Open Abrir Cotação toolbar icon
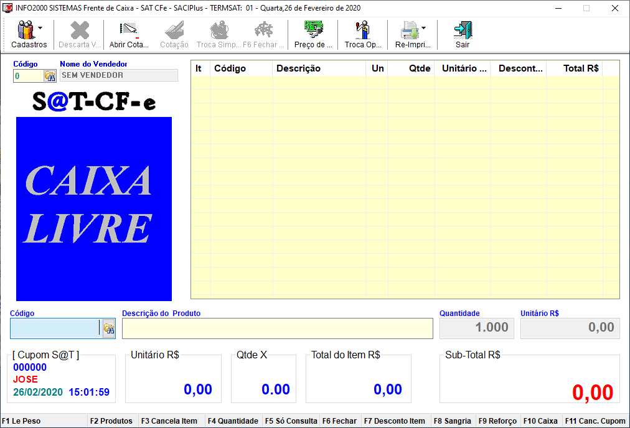 pyautogui.click(x=129, y=30)
